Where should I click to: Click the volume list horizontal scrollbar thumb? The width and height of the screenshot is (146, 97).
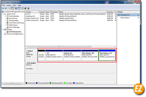pos(59,46)
